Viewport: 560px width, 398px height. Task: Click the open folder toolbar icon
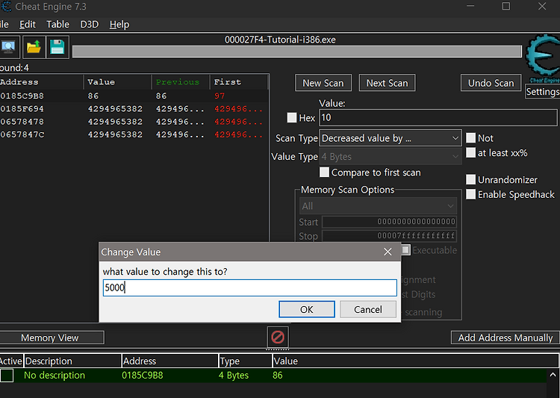[x=34, y=47]
